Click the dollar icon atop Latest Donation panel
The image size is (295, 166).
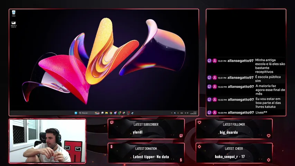111,146
